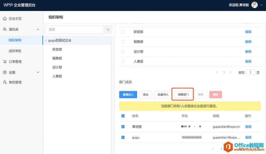Collapse the 通讯录 menu chevron
The height and width of the screenshot is (154, 266).
38,30
